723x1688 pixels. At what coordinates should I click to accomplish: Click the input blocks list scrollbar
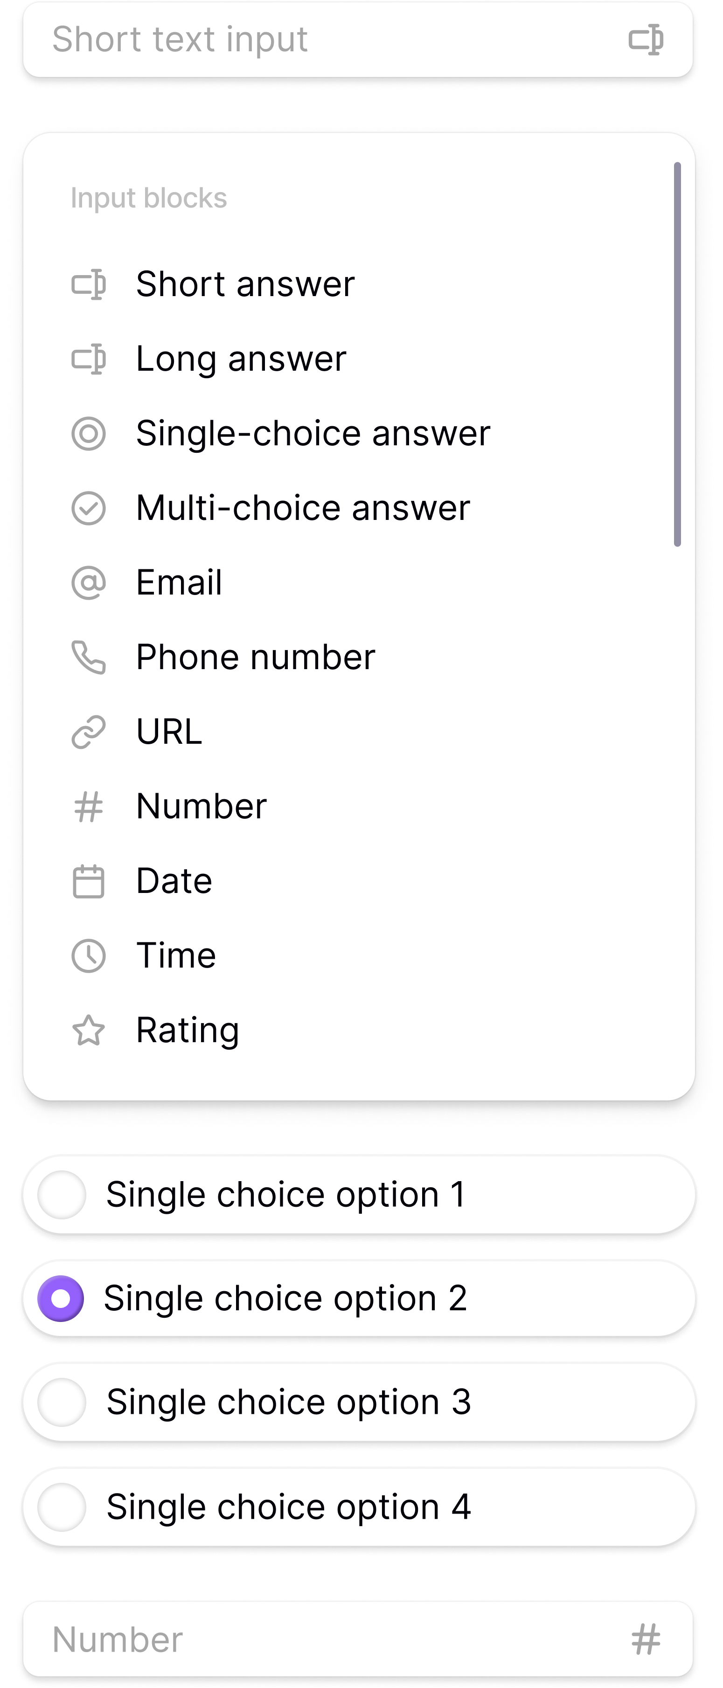coord(678,354)
